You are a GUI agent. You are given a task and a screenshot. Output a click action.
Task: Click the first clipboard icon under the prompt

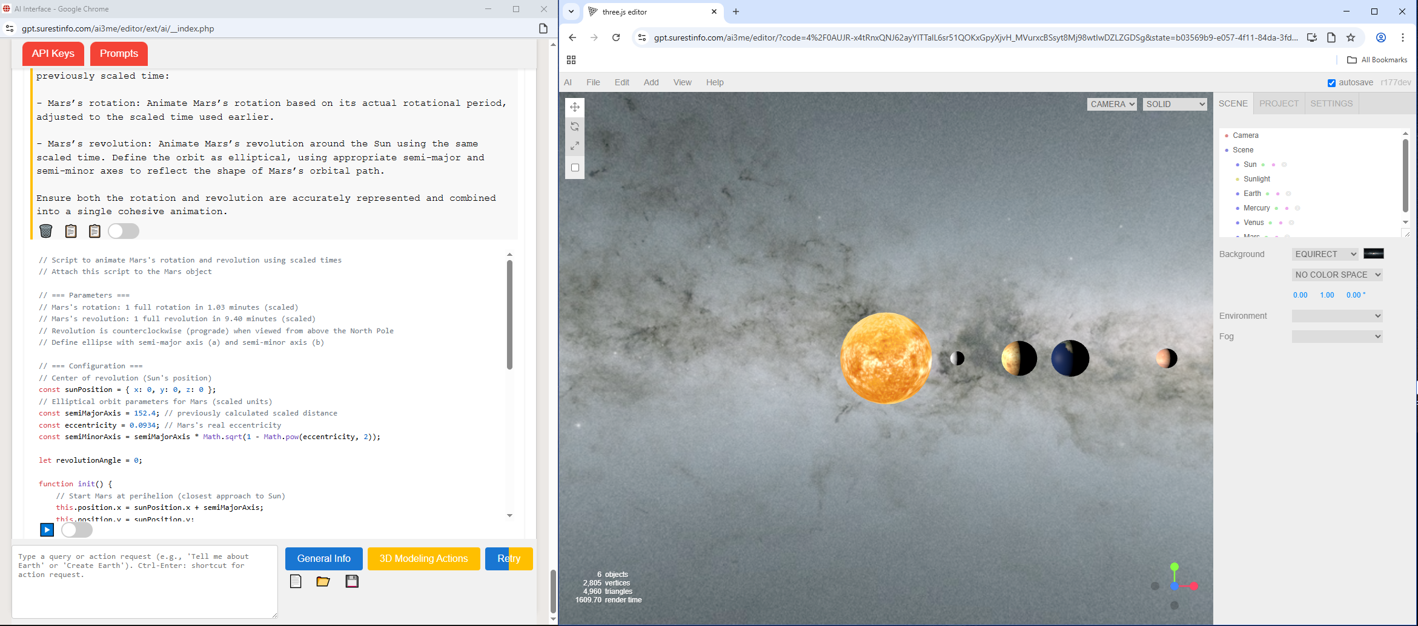click(71, 231)
